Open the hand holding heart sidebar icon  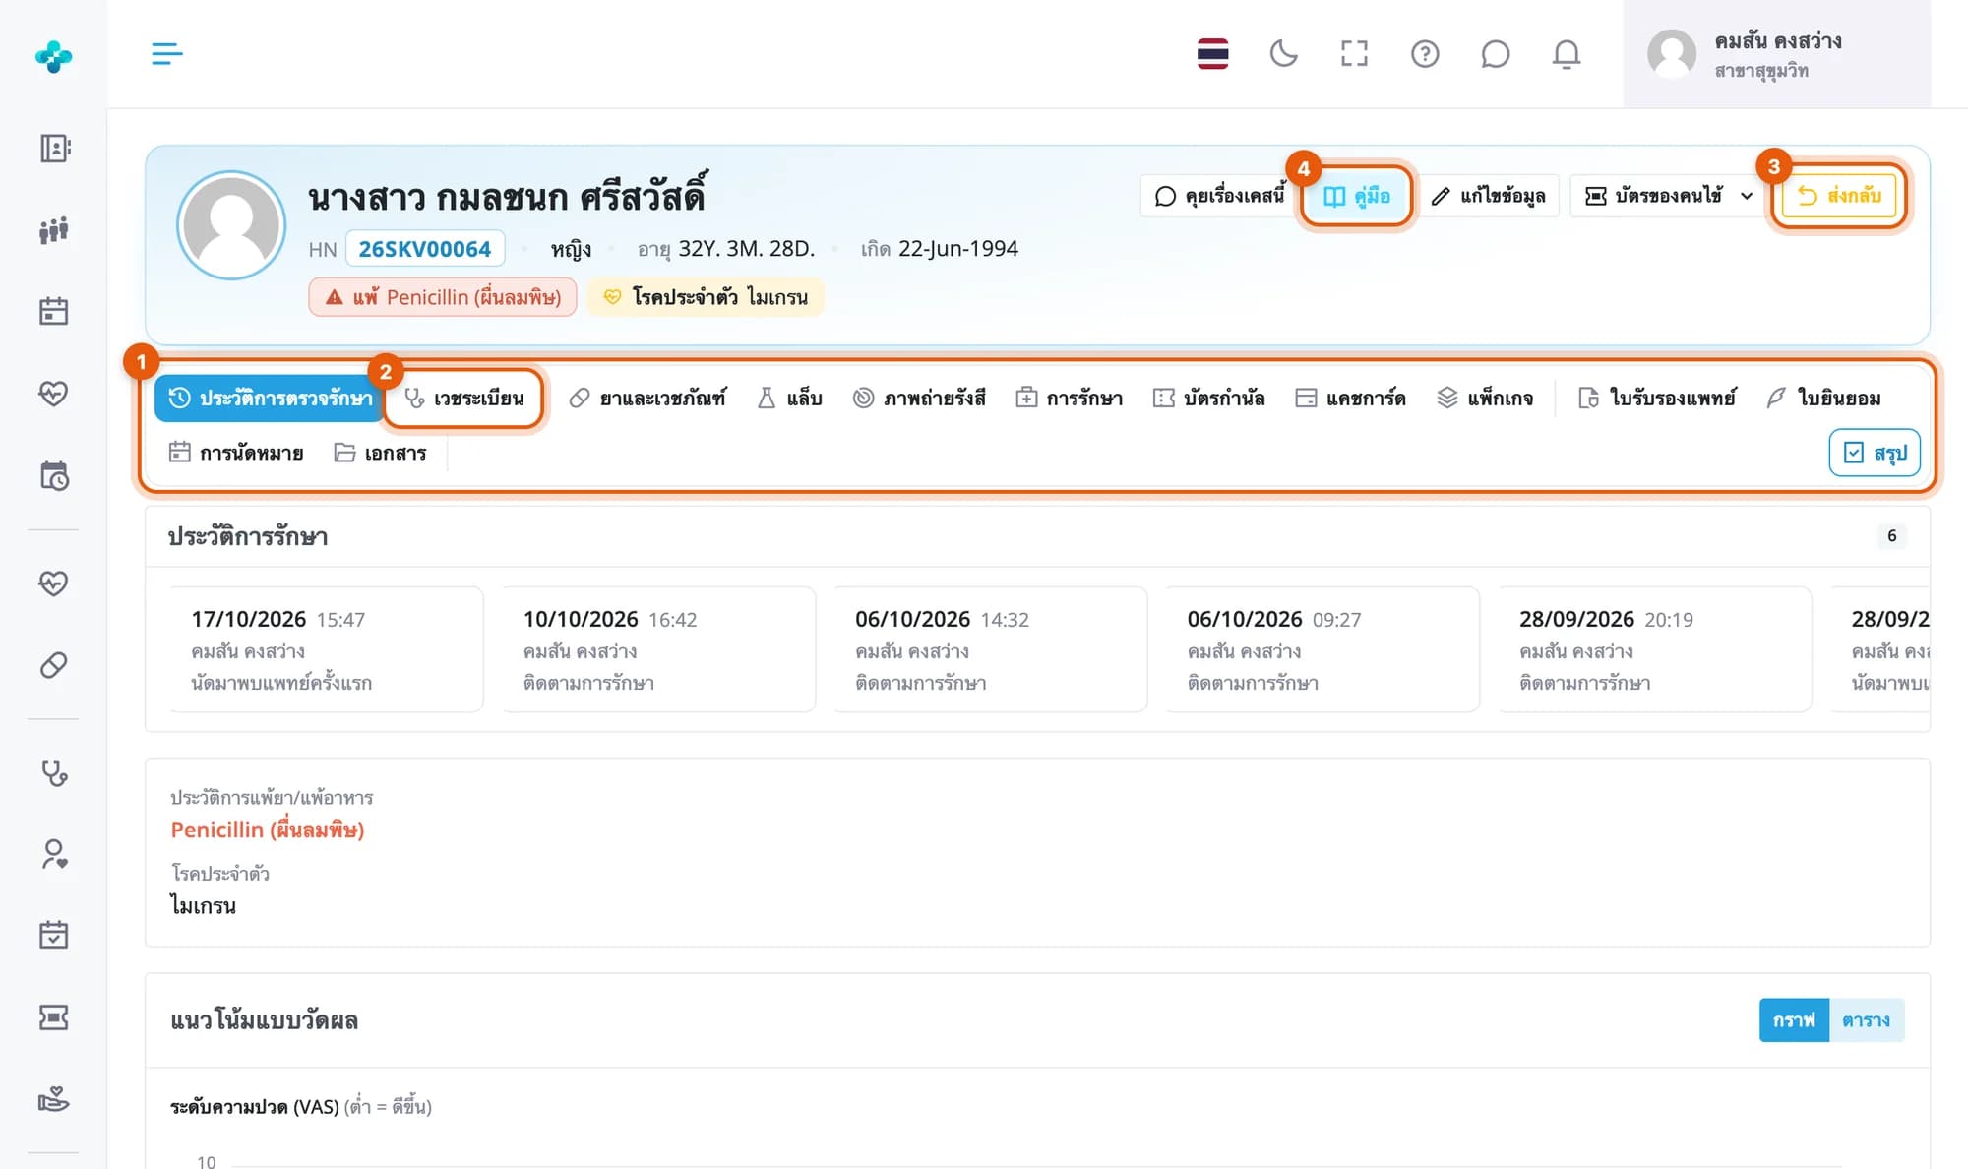click(54, 1098)
